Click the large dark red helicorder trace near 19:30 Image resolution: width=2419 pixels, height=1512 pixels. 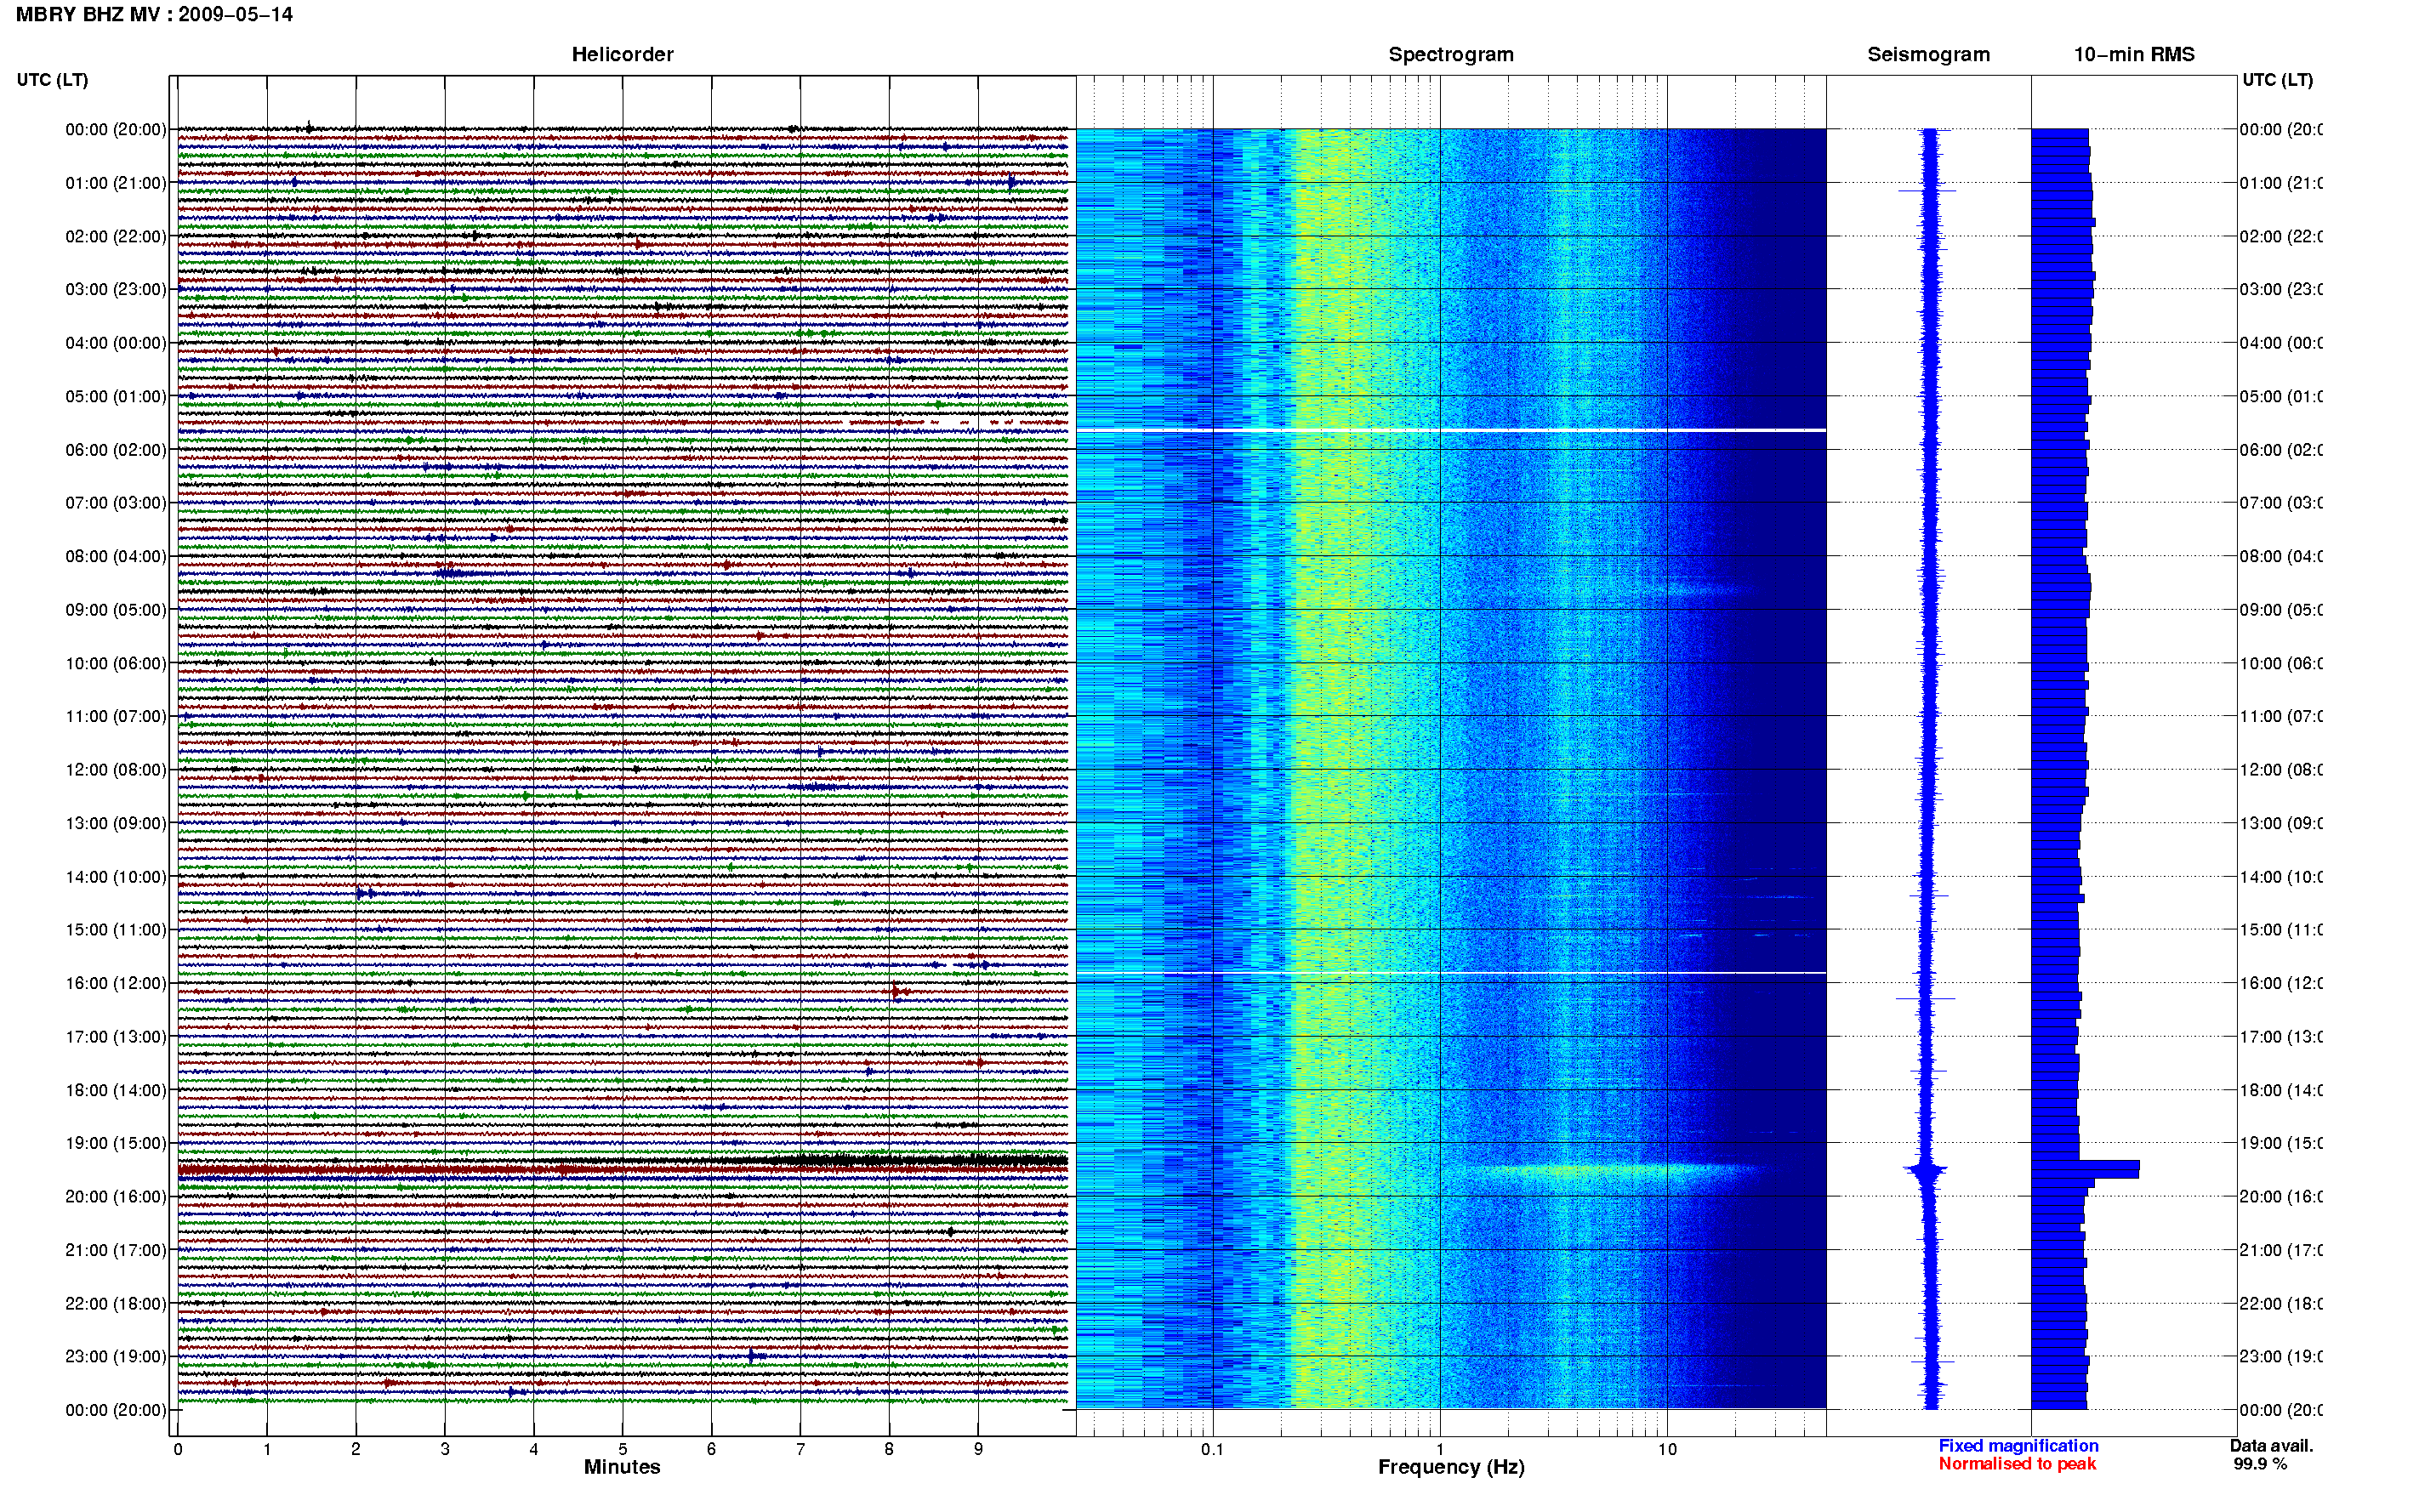pos(622,1169)
